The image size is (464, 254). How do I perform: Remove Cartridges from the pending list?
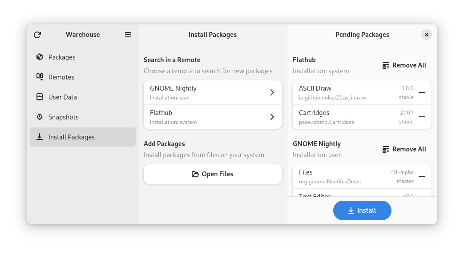click(x=422, y=117)
